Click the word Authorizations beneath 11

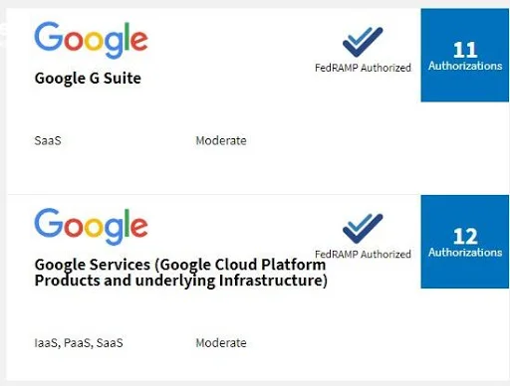pyautogui.click(x=465, y=66)
